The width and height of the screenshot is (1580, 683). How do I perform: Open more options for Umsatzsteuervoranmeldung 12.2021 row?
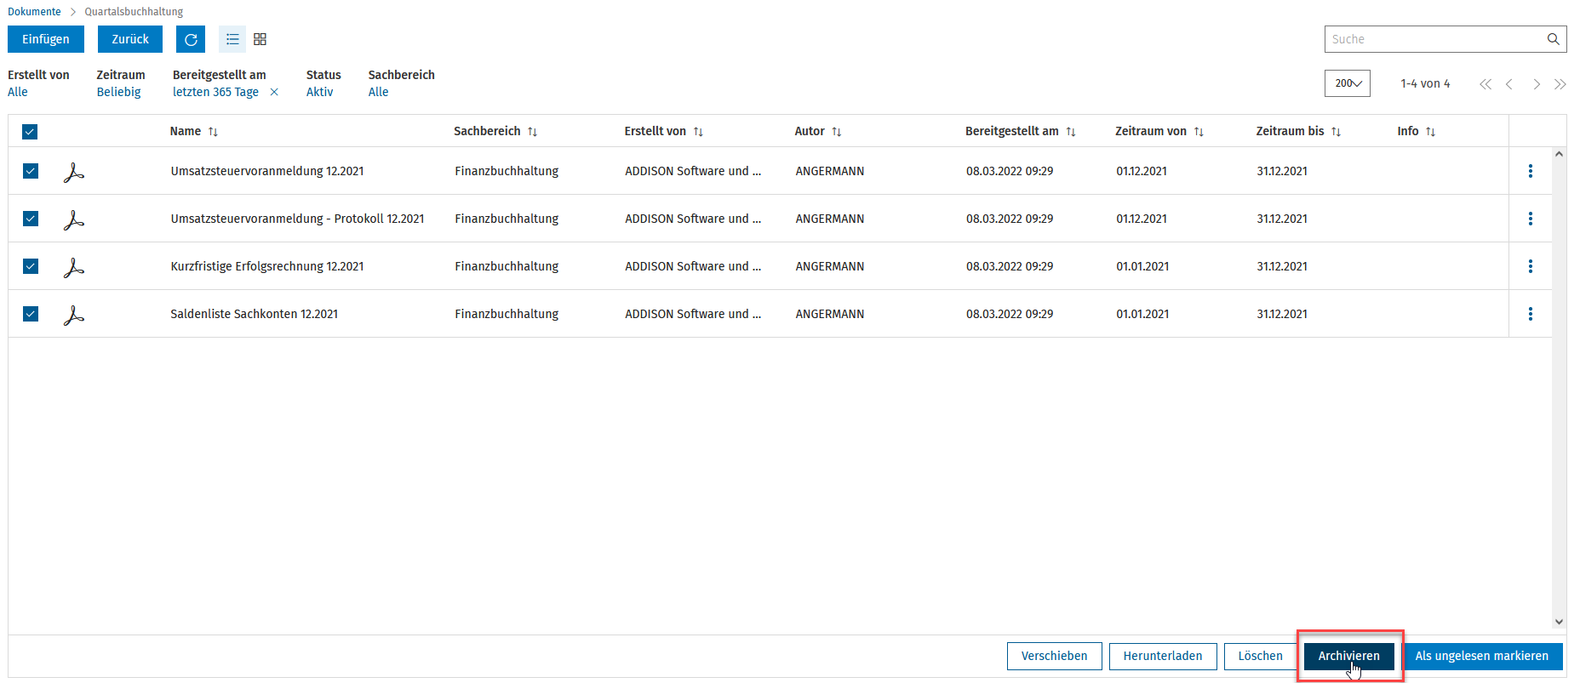1531,171
